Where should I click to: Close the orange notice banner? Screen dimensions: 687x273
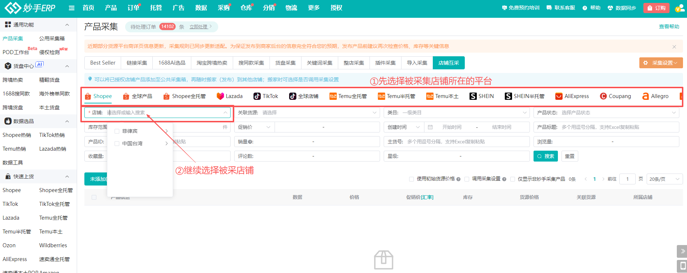pos(674,47)
